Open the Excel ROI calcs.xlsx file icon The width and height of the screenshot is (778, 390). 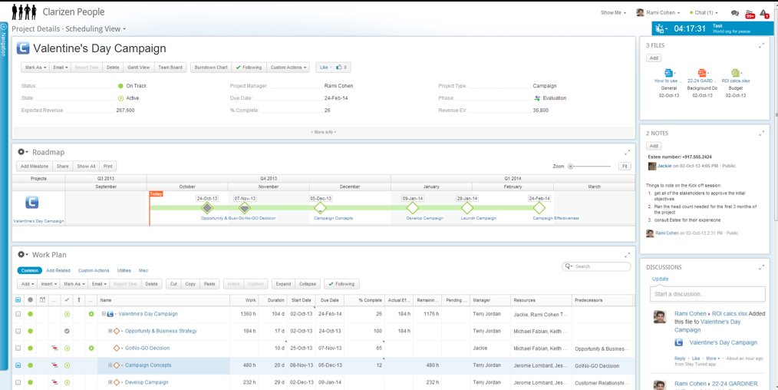pyautogui.click(x=733, y=73)
